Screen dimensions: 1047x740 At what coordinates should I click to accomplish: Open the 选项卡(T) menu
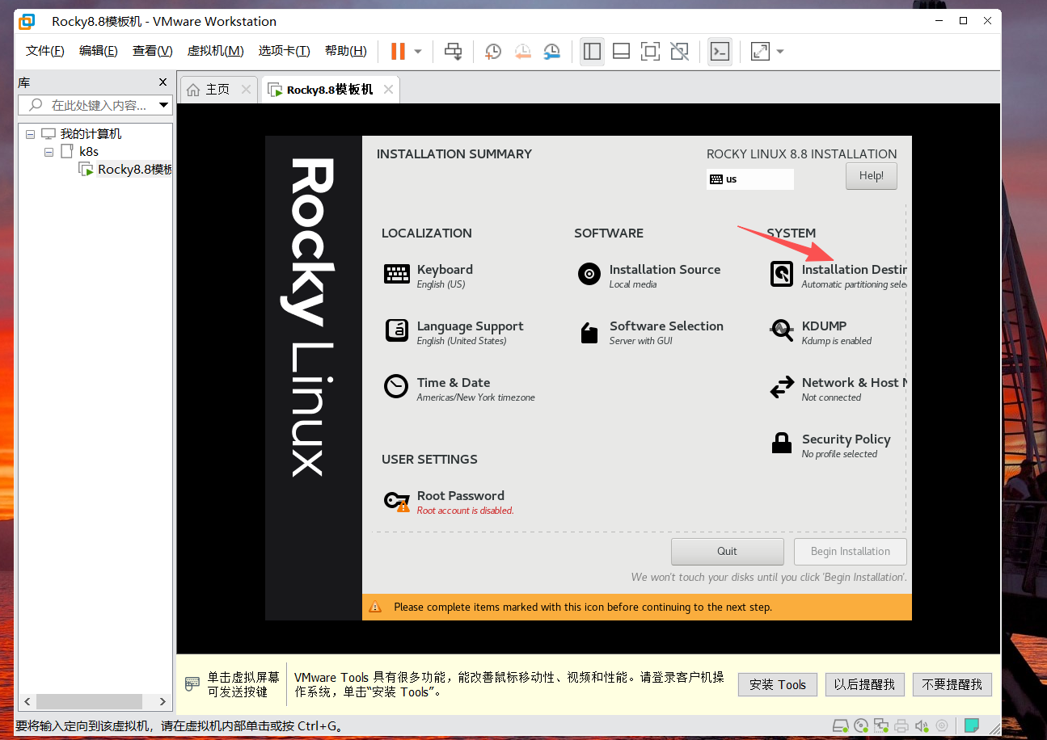coord(285,51)
